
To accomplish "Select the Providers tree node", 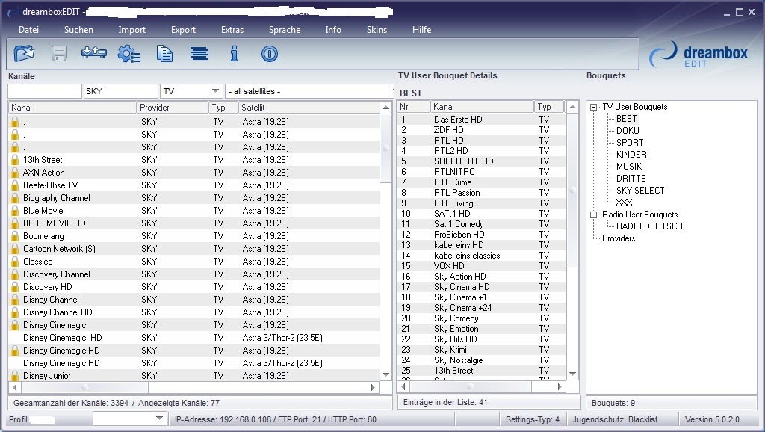I will pos(618,238).
